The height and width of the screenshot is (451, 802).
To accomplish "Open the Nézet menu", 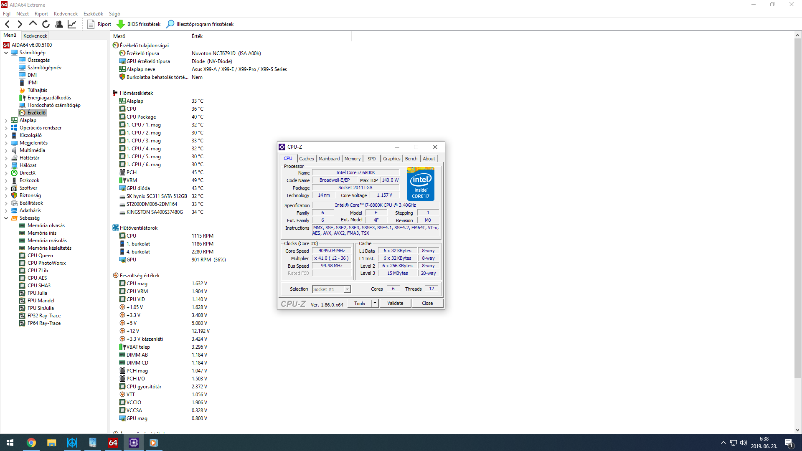I will point(23,14).
